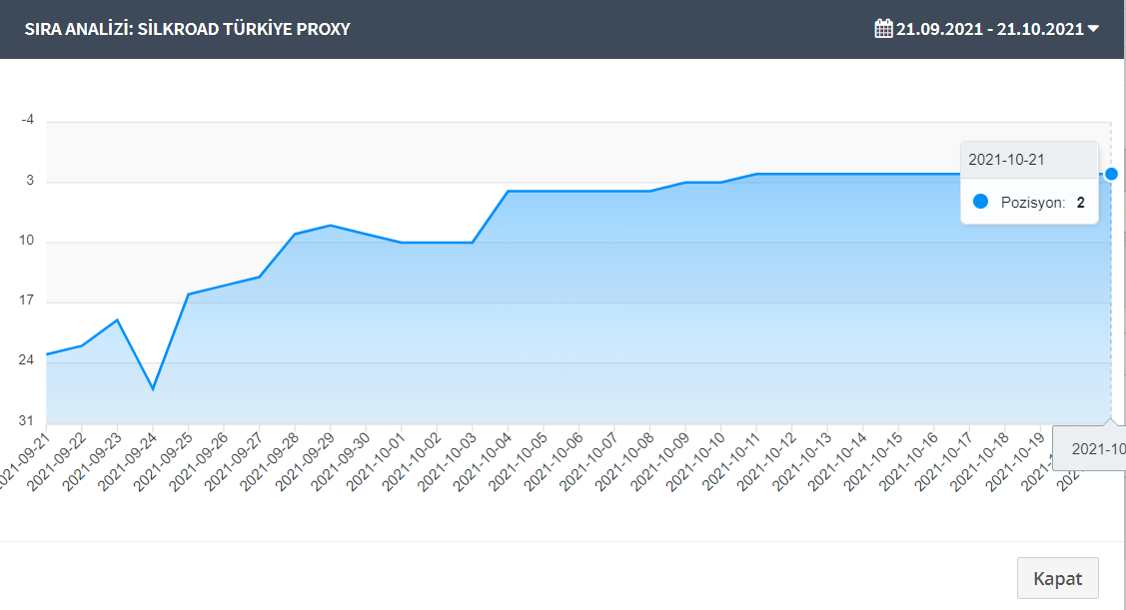Click the y-axis label 24
Screen dimensions: 1126x610
pos(27,360)
